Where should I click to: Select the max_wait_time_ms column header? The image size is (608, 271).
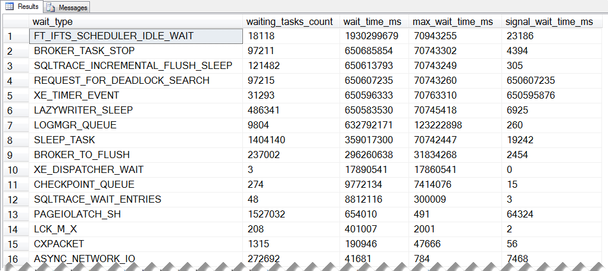pos(455,22)
